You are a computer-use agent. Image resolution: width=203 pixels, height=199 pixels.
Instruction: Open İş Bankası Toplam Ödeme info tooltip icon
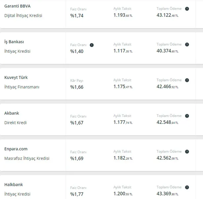[187, 44]
